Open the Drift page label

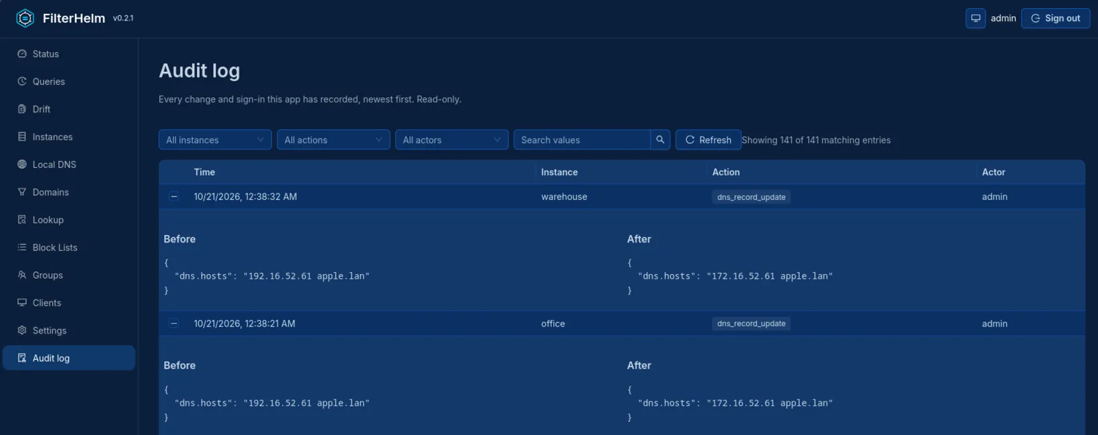pyautogui.click(x=42, y=109)
